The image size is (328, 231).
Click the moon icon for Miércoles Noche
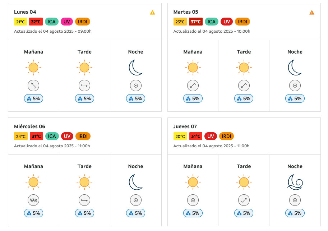click(x=136, y=182)
